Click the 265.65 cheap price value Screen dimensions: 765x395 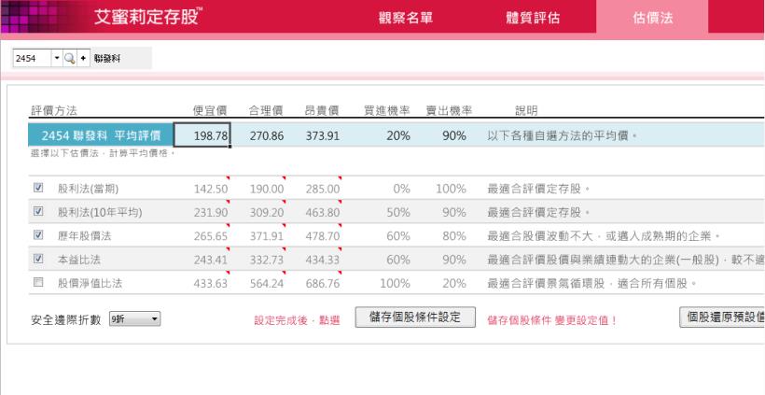click(211, 236)
